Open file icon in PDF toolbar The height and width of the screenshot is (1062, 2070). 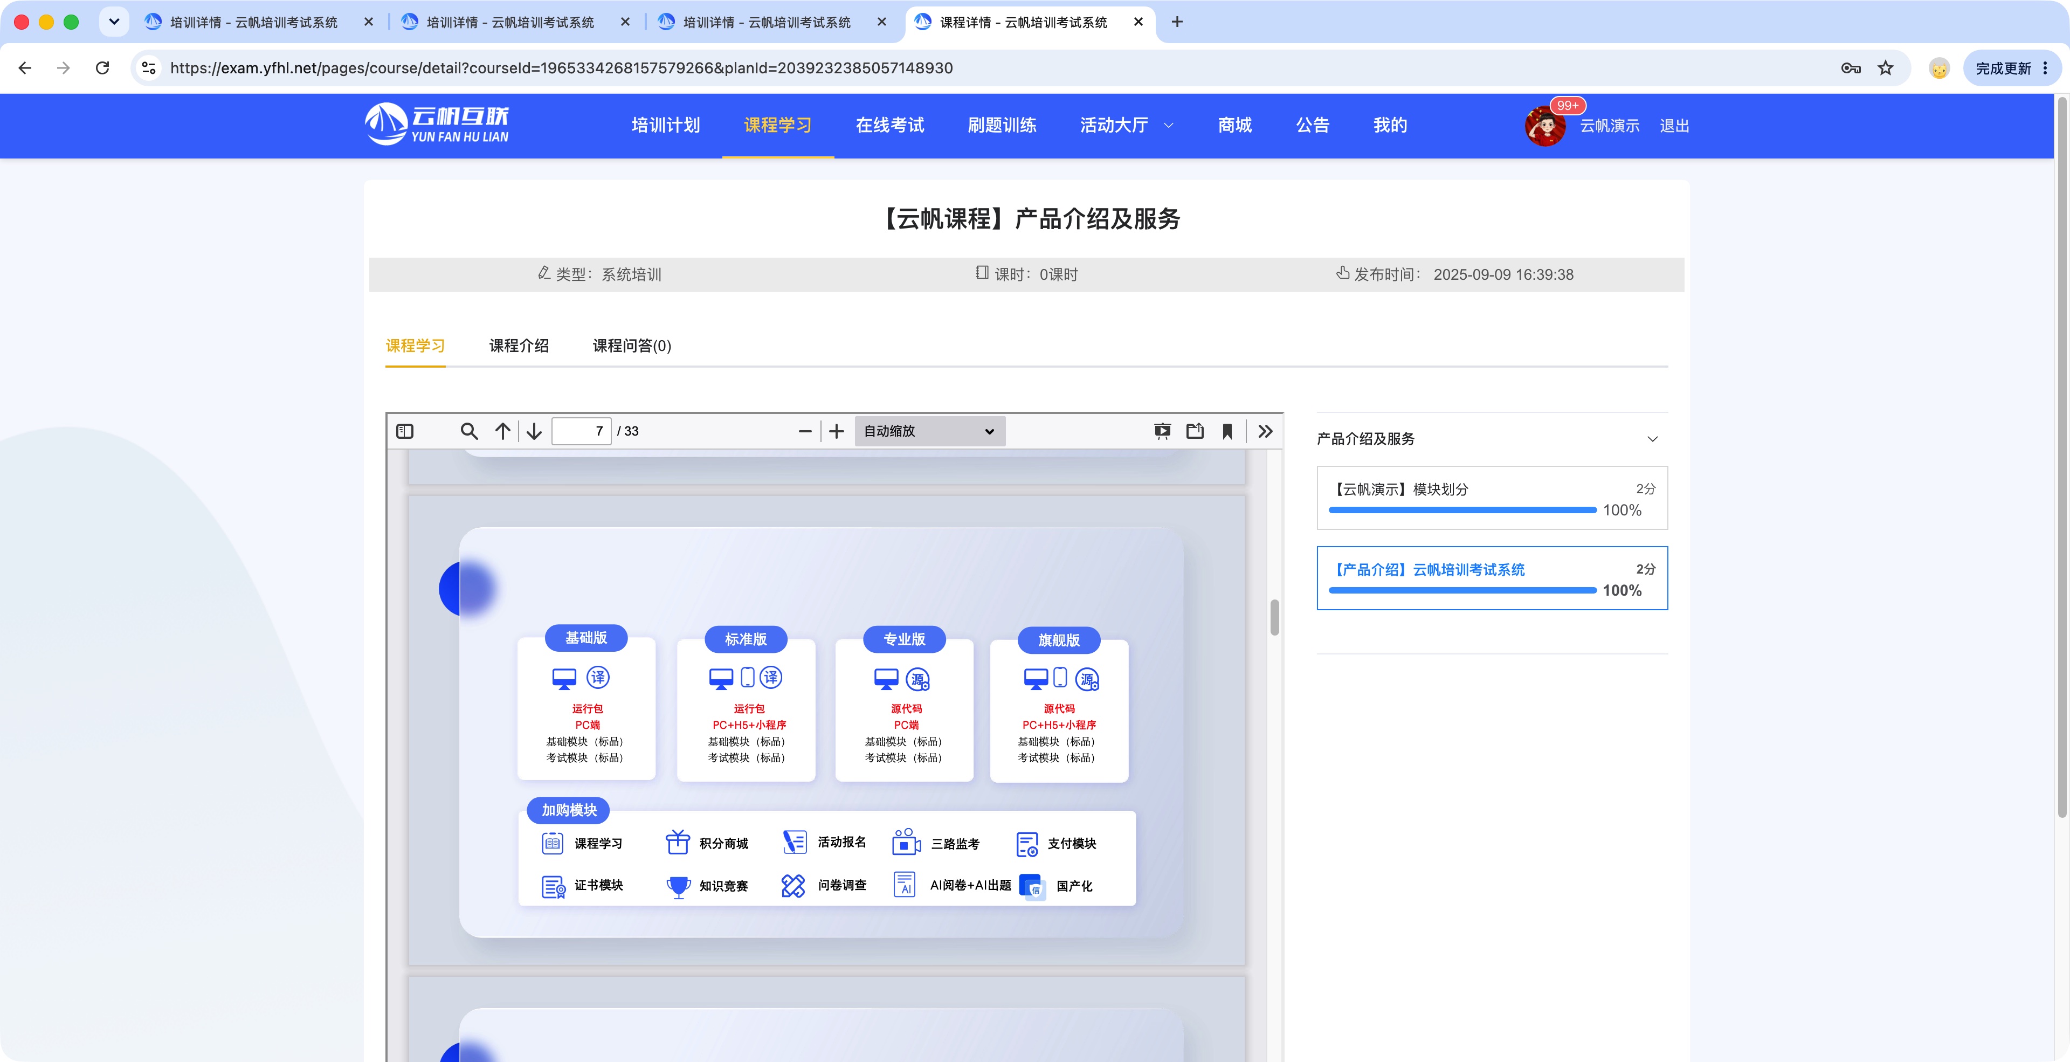pyautogui.click(x=1195, y=431)
